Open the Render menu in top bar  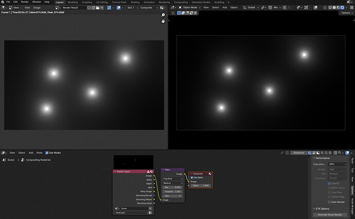[x=25, y=2]
